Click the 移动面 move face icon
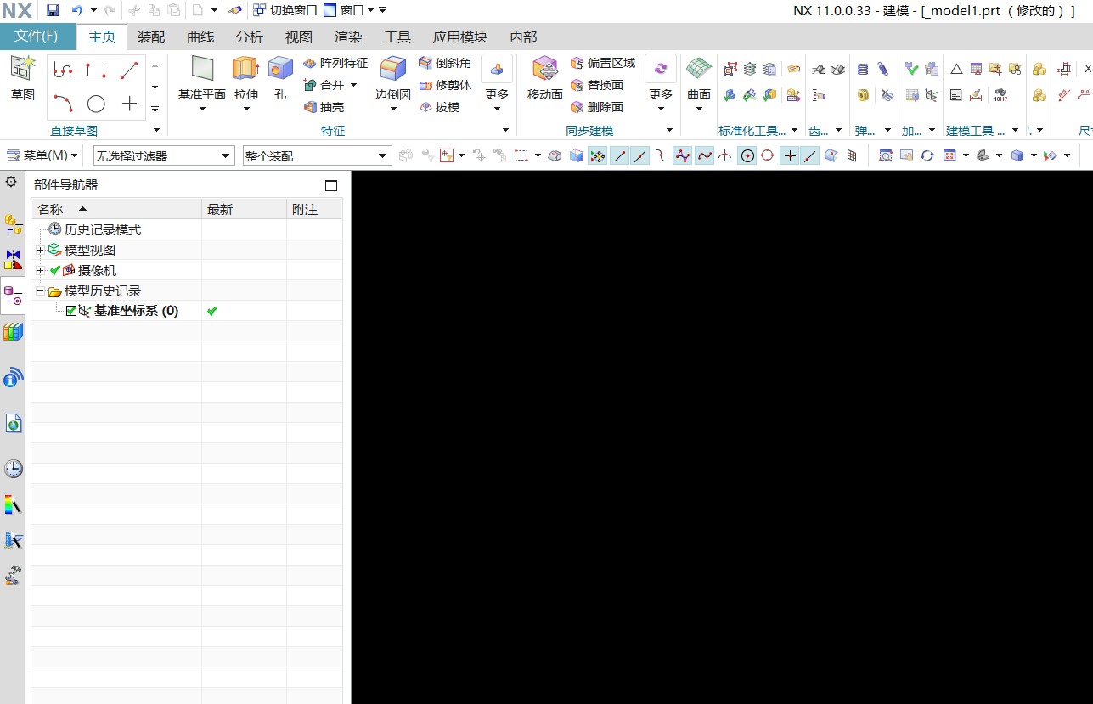Image resolution: width=1093 pixels, height=704 pixels. (x=544, y=68)
